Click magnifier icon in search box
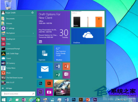 click(33, 94)
